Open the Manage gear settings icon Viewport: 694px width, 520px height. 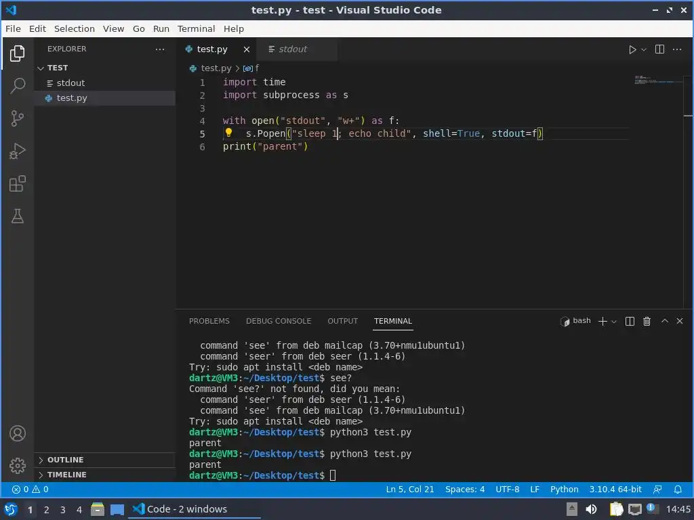tap(17, 466)
